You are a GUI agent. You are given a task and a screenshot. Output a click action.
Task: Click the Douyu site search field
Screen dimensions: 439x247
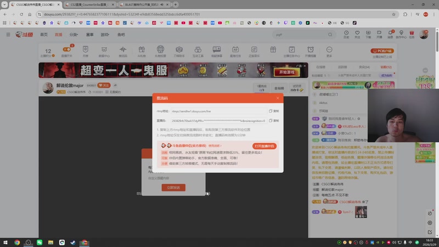pos(300,35)
